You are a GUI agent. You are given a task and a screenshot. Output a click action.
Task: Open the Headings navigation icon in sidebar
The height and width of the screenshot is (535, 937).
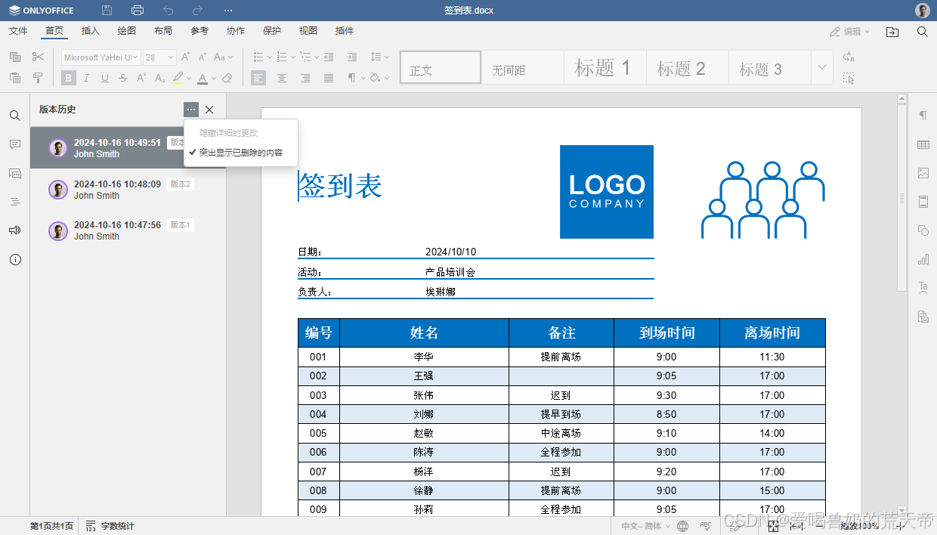15,202
